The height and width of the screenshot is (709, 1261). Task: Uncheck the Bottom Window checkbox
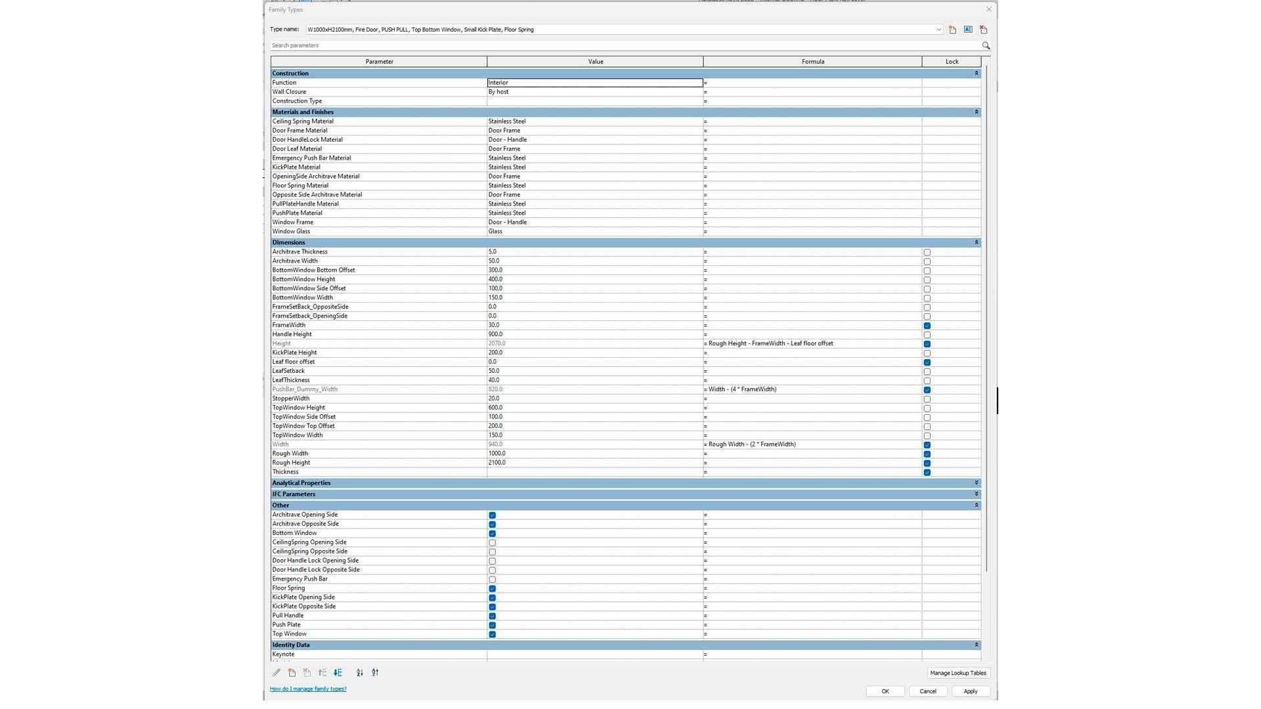click(x=492, y=534)
